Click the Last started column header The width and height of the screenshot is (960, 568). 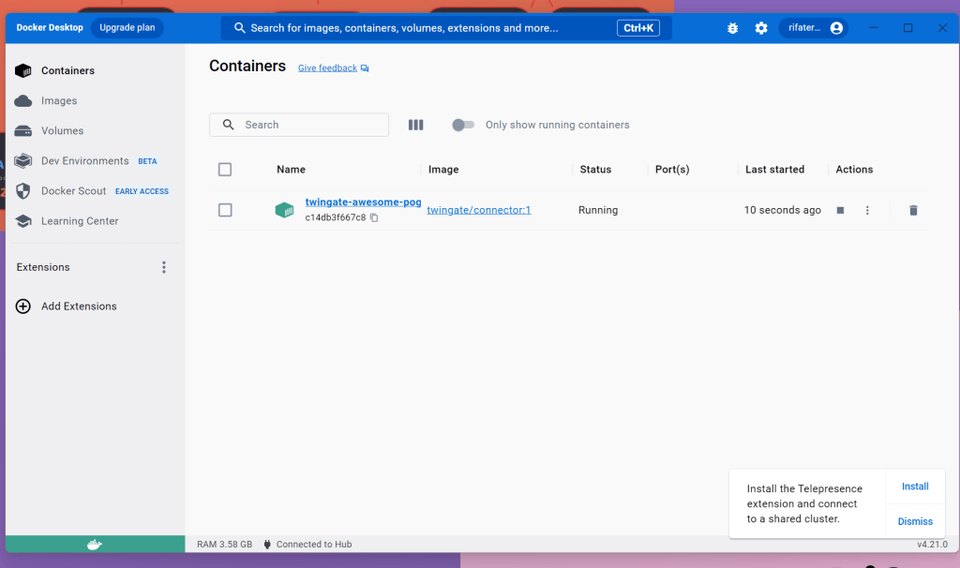(x=774, y=170)
